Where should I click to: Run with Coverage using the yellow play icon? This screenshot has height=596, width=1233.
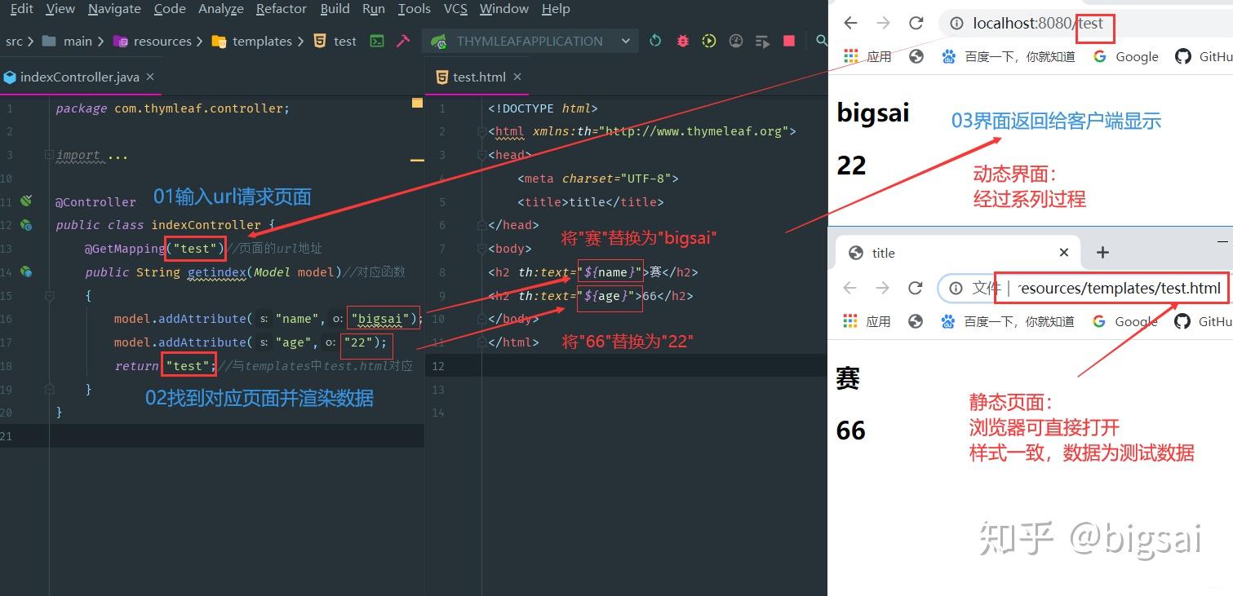point(710,41)
